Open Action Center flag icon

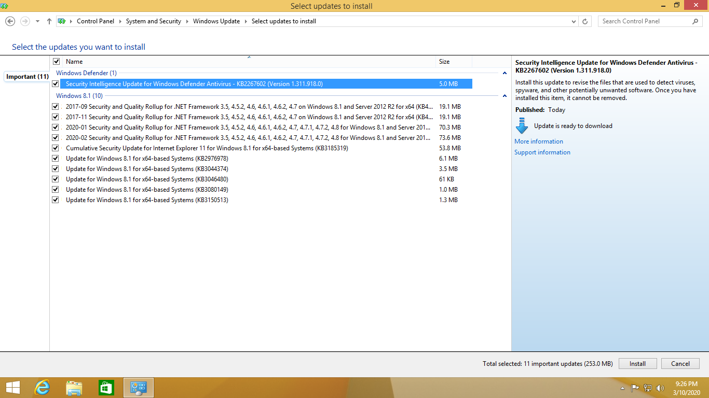point(635,388)
